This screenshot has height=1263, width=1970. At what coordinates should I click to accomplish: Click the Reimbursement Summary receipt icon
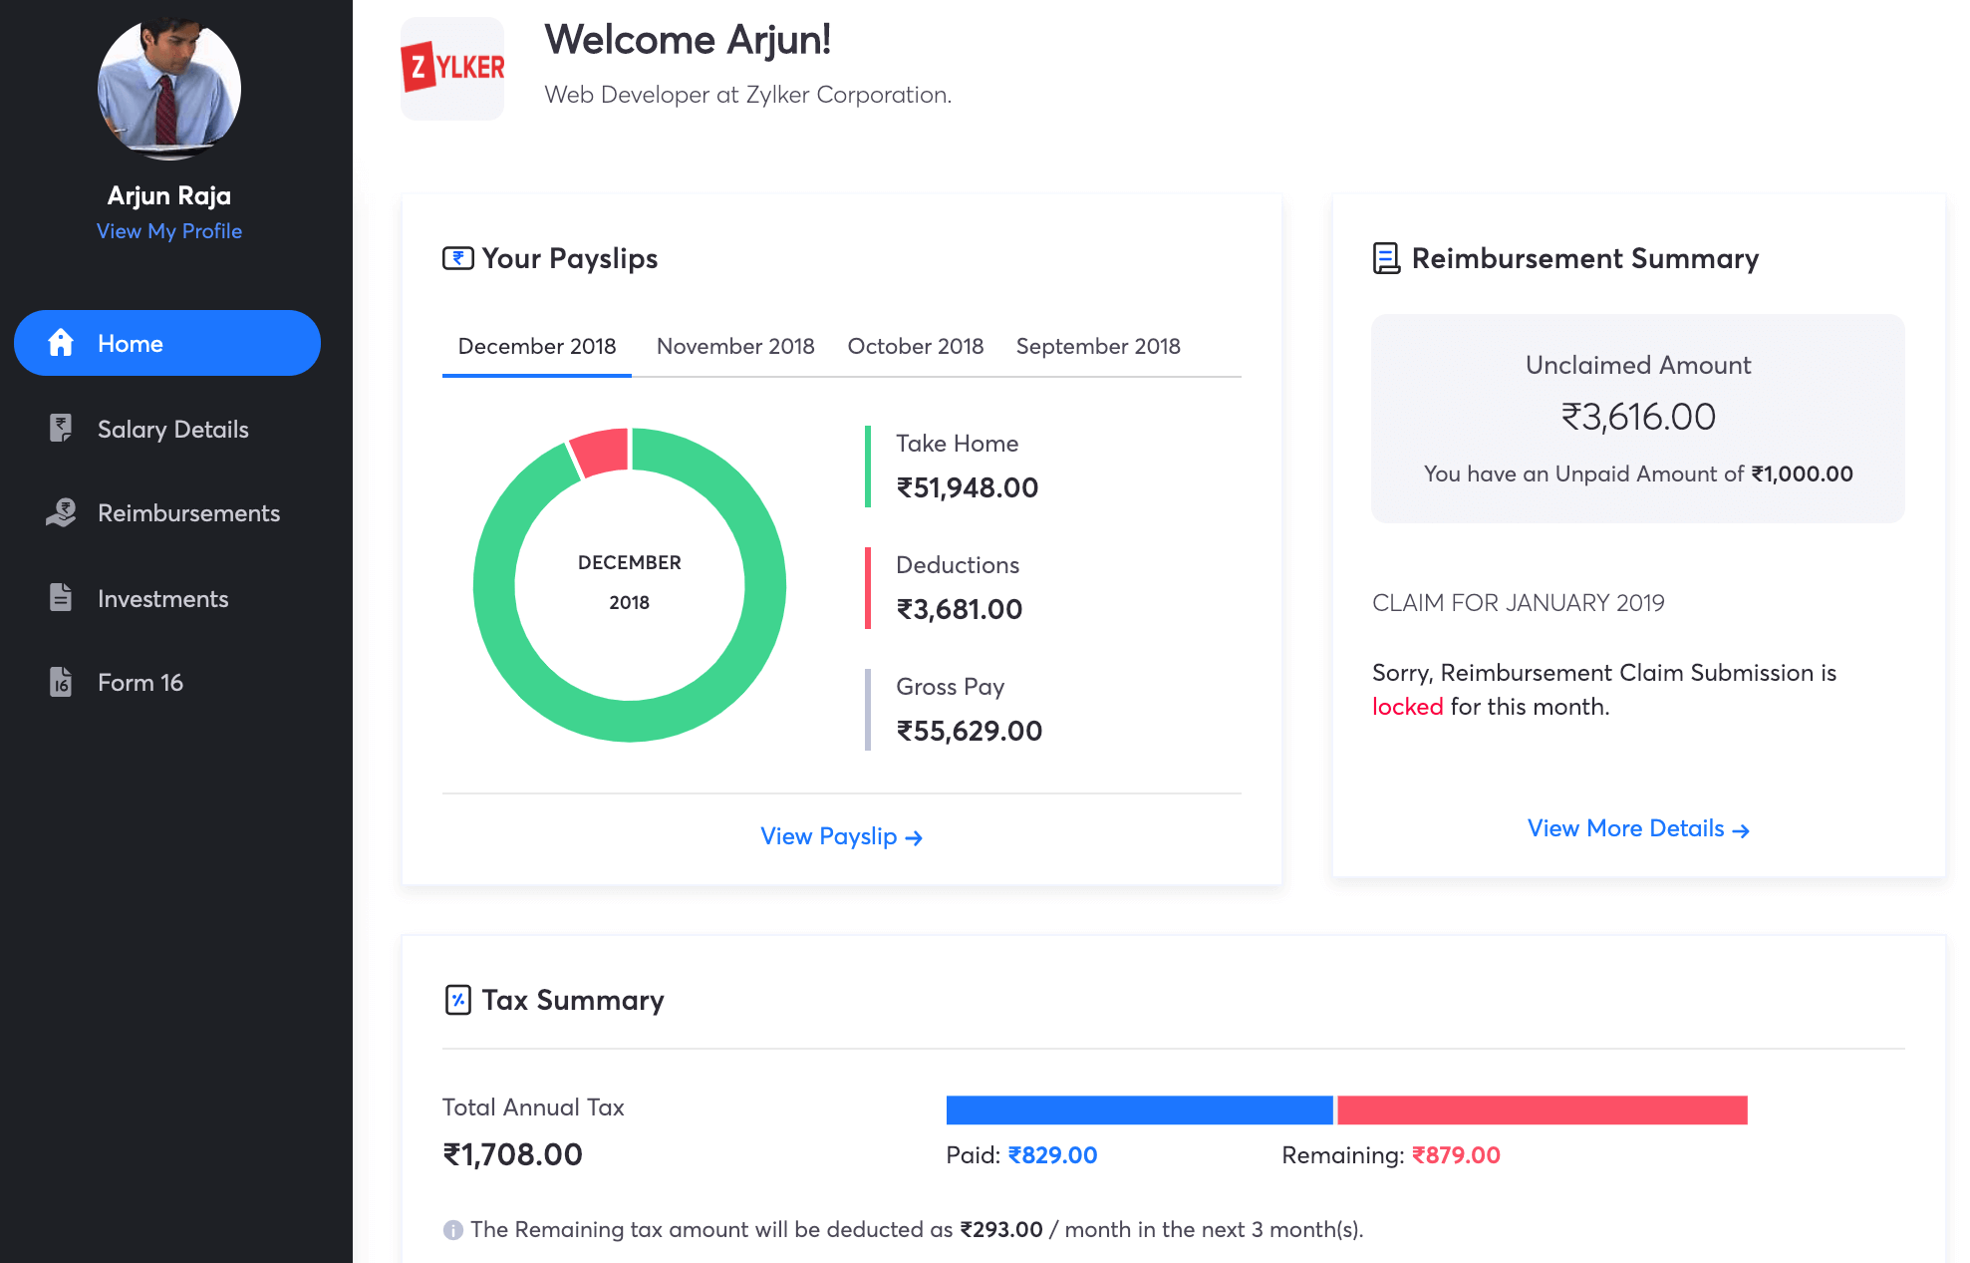tap(1386, 258)
